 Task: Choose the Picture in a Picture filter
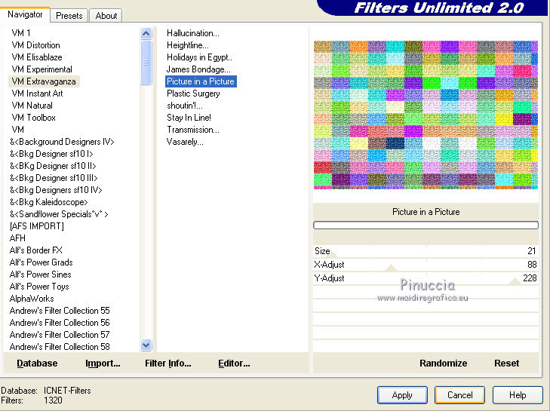201,81
